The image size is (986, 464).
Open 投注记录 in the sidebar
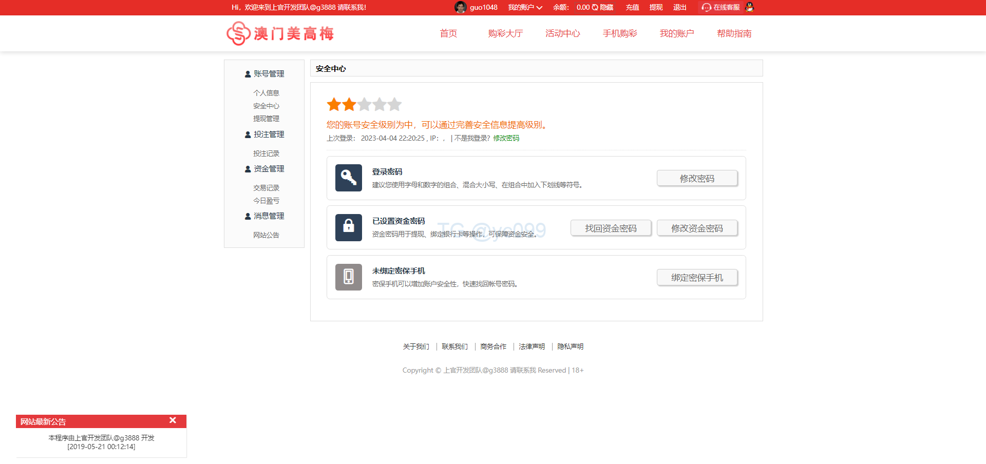(266, 153)
